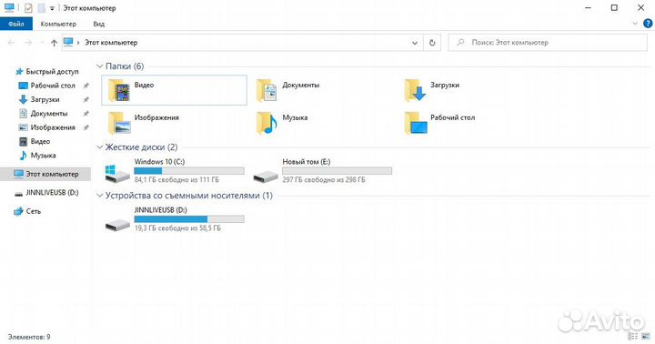Select JINNLIVEUSB (D:) removable drive icon in main pane
Viewport: 655px width, 344px height.
coord(117,225)
